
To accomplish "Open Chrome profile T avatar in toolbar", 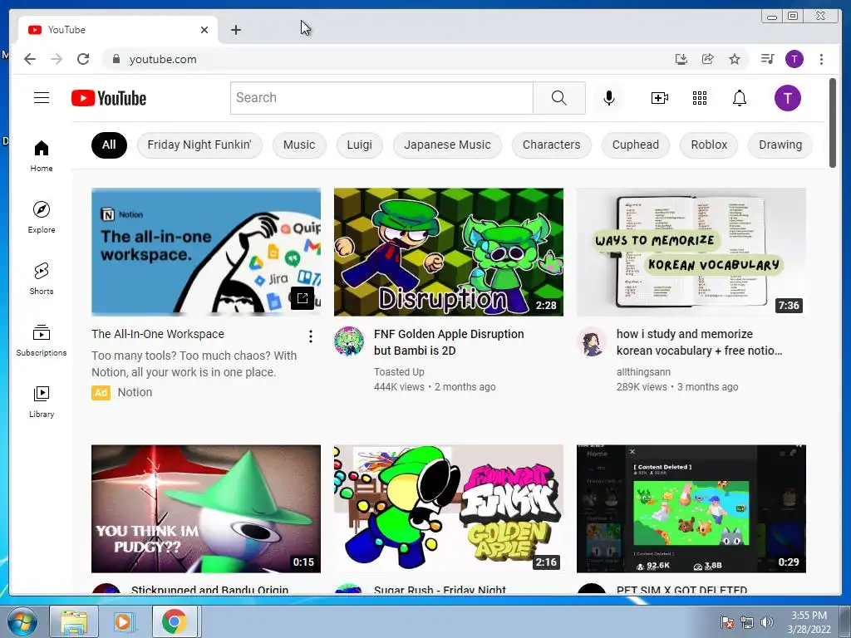I will (794, 59).
